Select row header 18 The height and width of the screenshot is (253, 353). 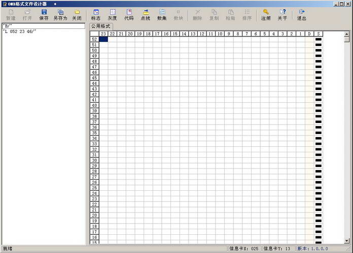click(x=94, y=227)
